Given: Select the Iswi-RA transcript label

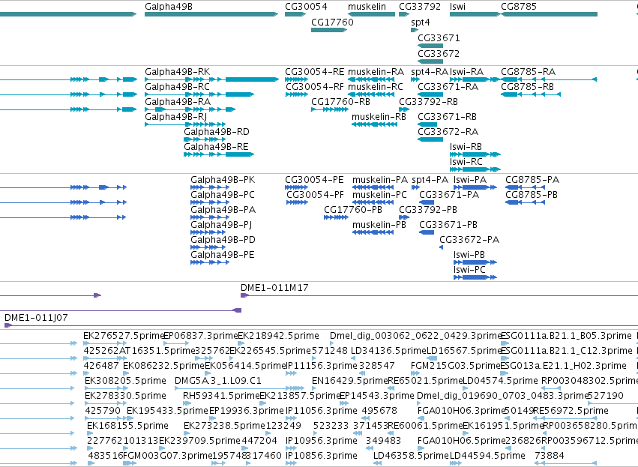Looking at the screenshot, I should [x=467, y=72].
